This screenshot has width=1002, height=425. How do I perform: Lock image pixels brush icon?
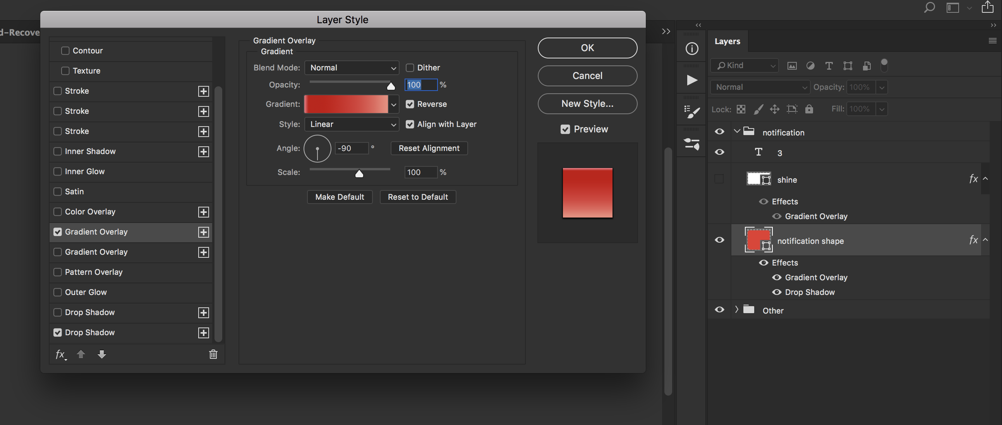[x=758, y=109]
